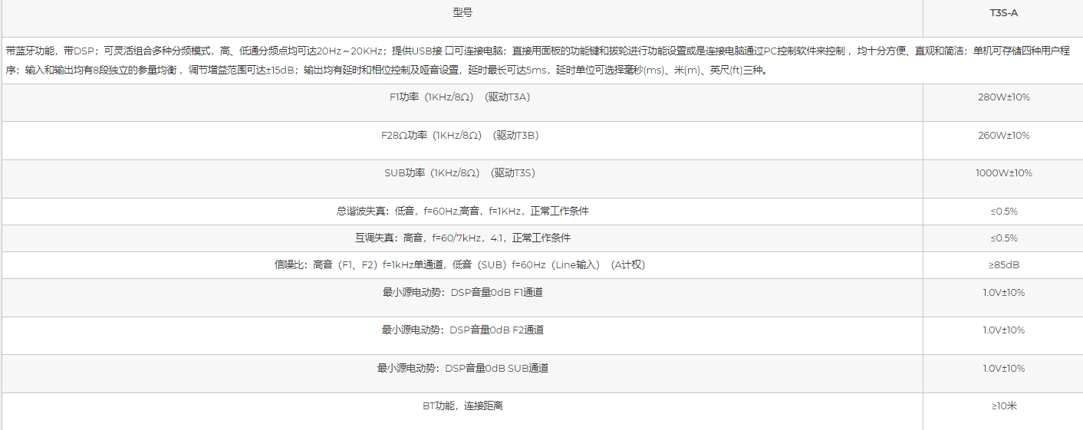Click the 1000W±10% value cell
Screen dimensions: 1083x430
click(x=1003, y=173)
